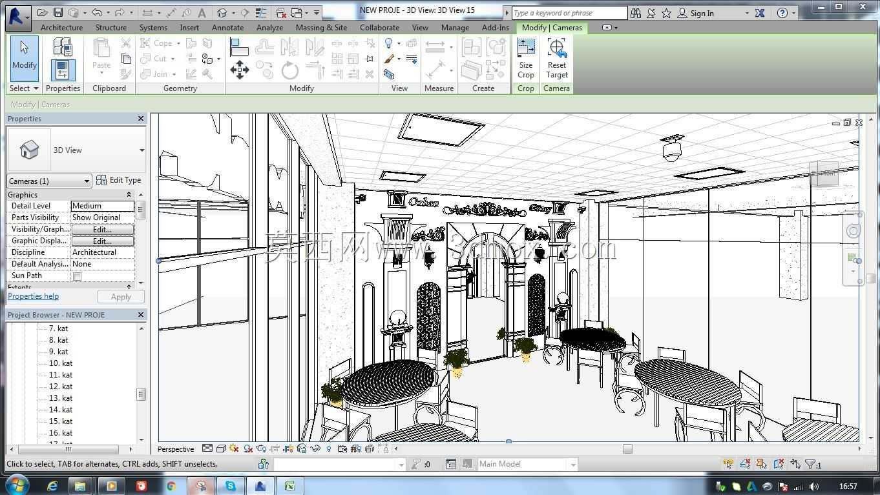The width and height of the screenshot is (880, 495).
Task: Toggle Select Pinned Elements in status bar
Action: coord(761,464)
